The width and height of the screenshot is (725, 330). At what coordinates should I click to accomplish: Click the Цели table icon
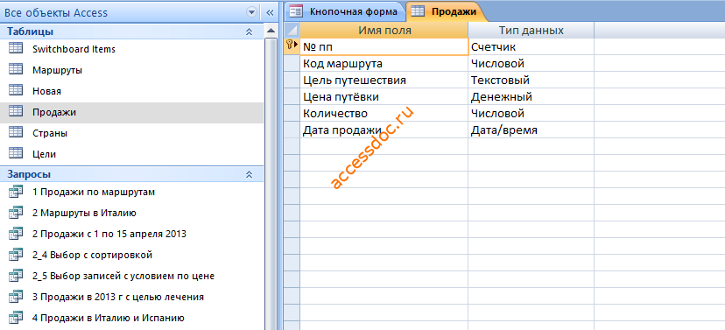16,154
